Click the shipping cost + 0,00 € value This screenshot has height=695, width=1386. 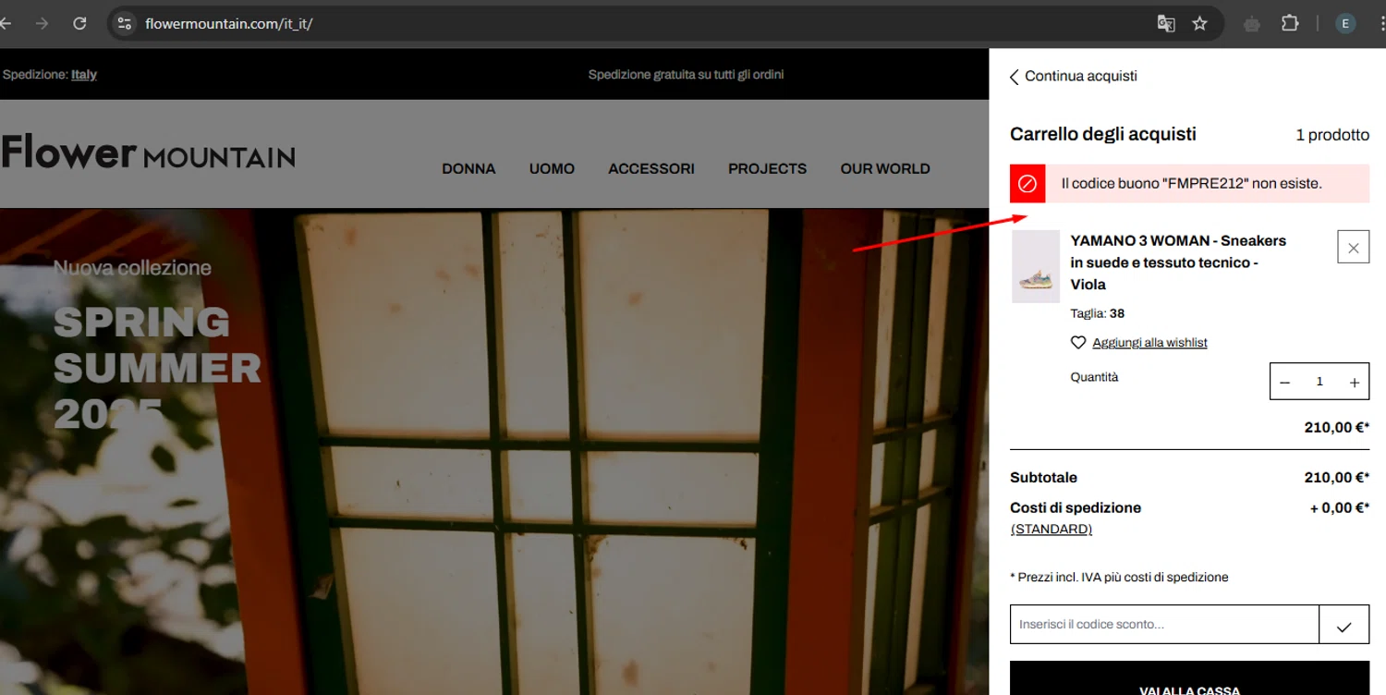point(1340,507)
